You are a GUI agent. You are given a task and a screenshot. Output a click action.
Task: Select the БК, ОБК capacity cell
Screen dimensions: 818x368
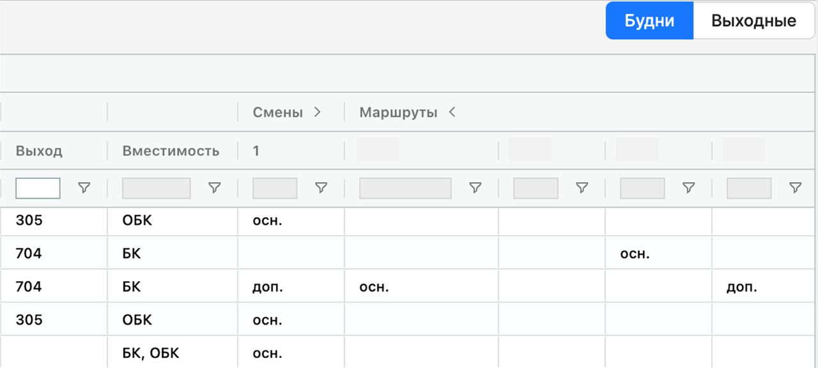[x=173, y=353]
